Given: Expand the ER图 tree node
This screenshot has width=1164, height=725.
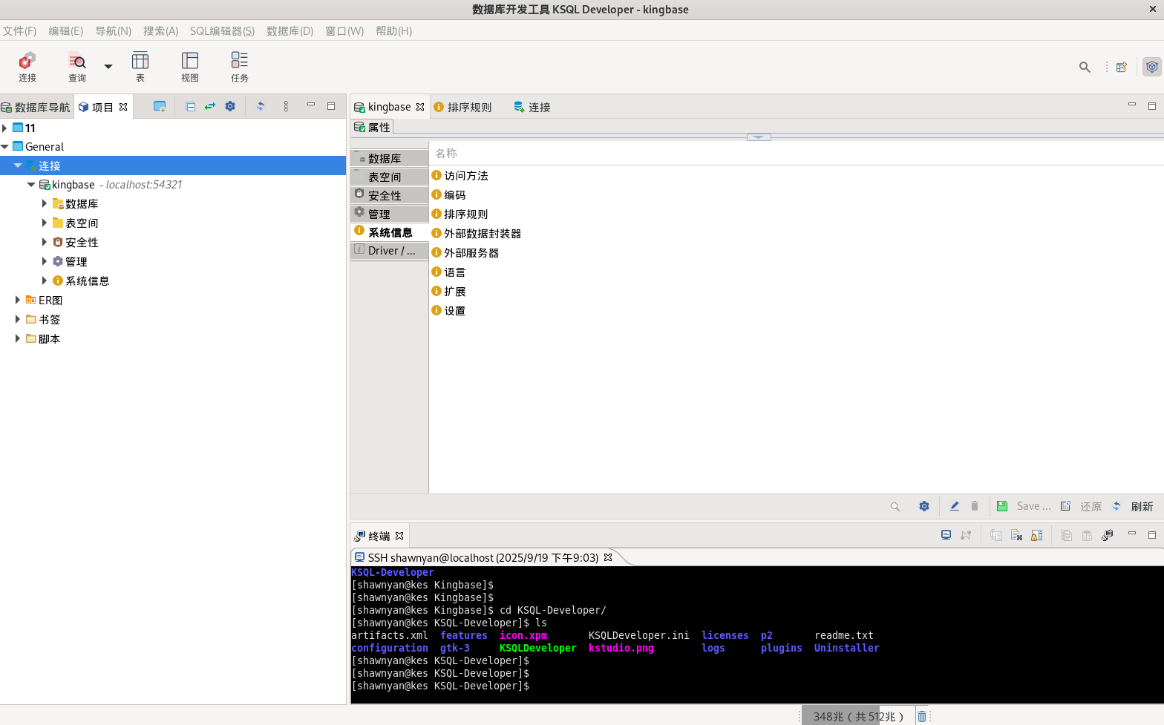Looking at the screenshot, I should [18, 300].
